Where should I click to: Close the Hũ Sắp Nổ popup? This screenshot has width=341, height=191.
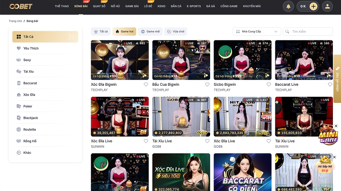point(335,157)
